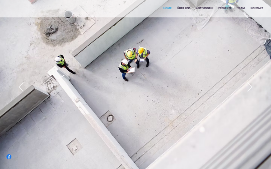
Task: Open the Facebook page icon
Action: point(9,157)
